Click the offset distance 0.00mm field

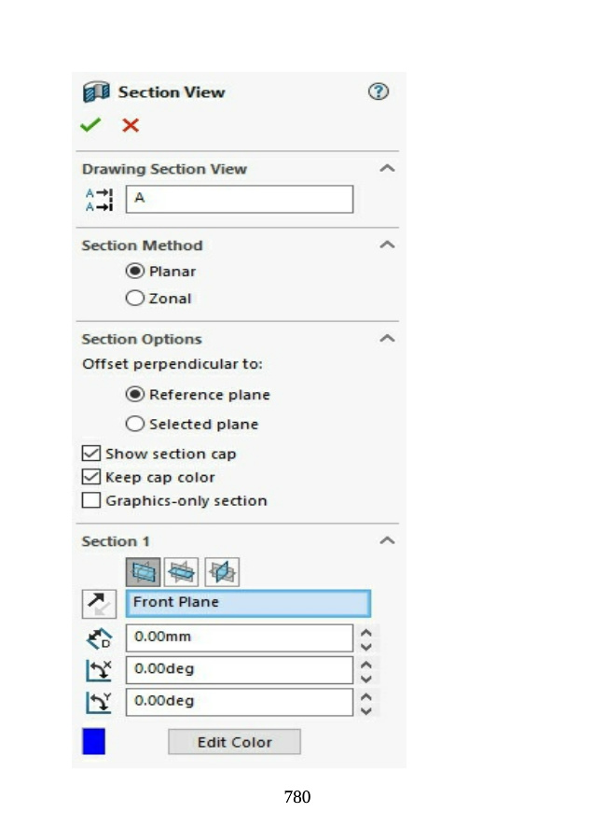pyautogui.click(x=239, y=638)
